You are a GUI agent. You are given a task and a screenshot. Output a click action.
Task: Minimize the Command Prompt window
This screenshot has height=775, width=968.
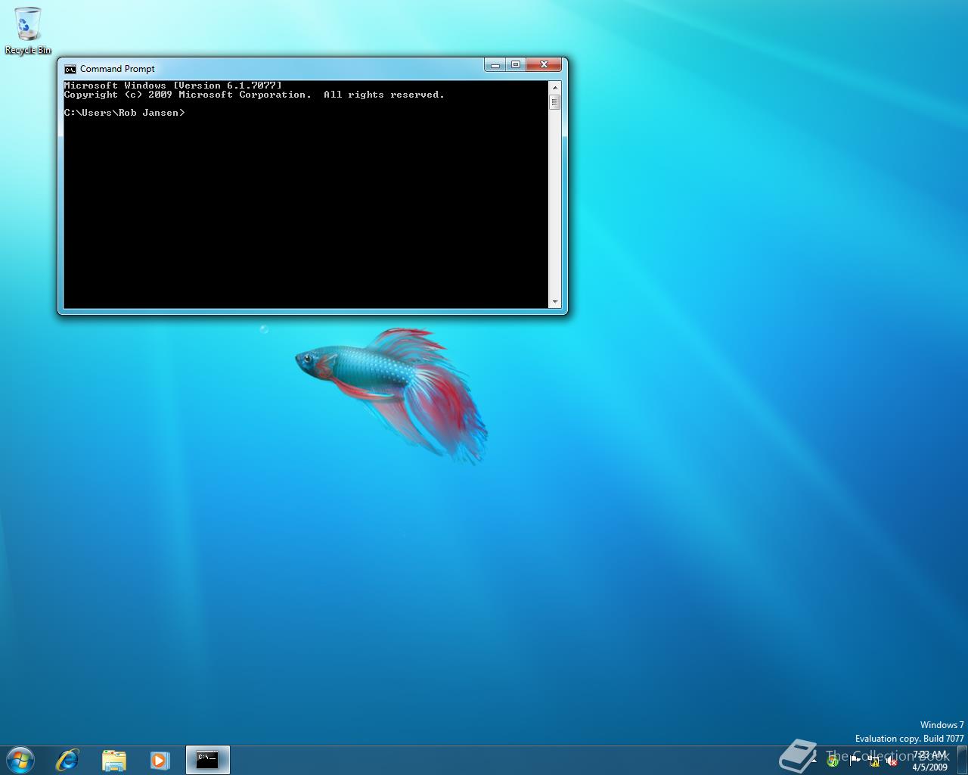pos(495,65)
